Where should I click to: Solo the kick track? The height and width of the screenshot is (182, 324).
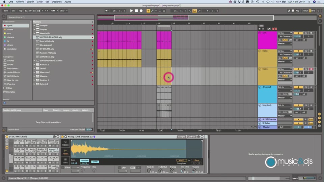pos(306,33)
